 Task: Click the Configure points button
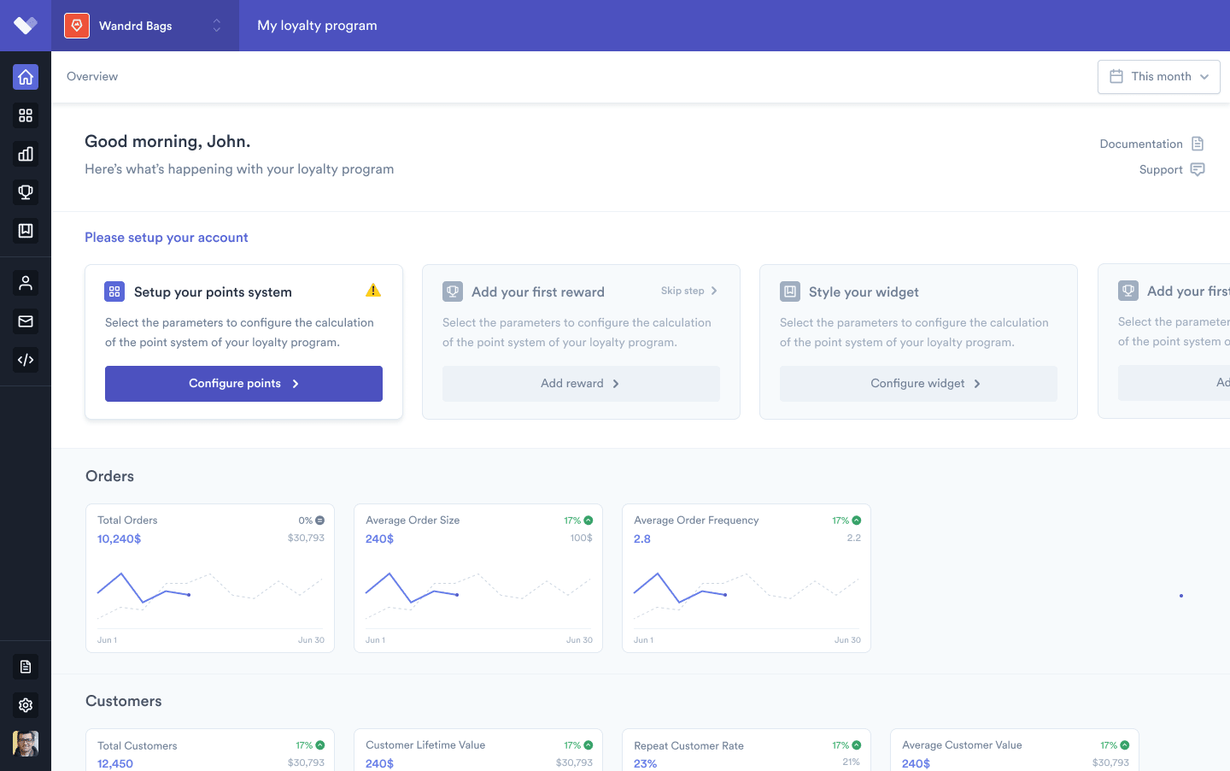coord(243,384)
